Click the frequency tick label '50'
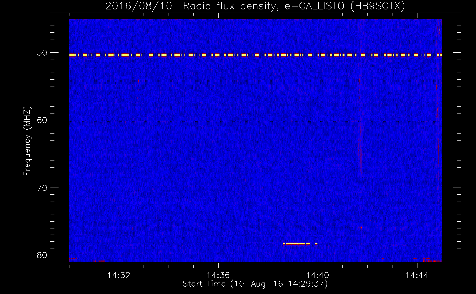Viewport: 476px width, 294px height. (x=42, y=53)
